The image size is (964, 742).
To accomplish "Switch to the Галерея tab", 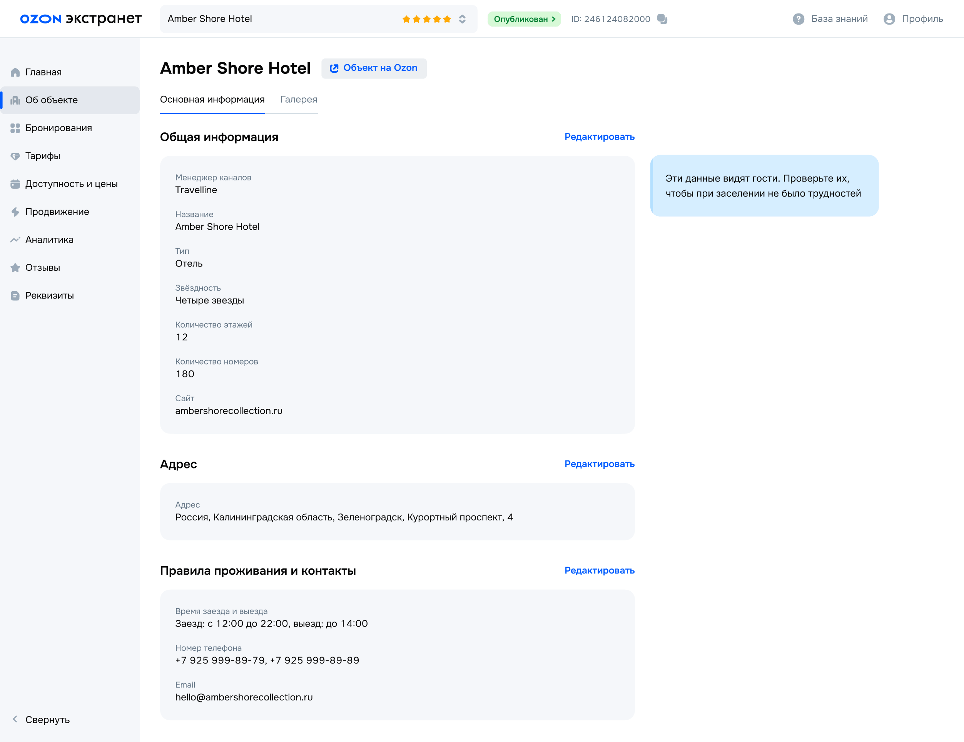I will pyautogui.click(x=298, y=100).
